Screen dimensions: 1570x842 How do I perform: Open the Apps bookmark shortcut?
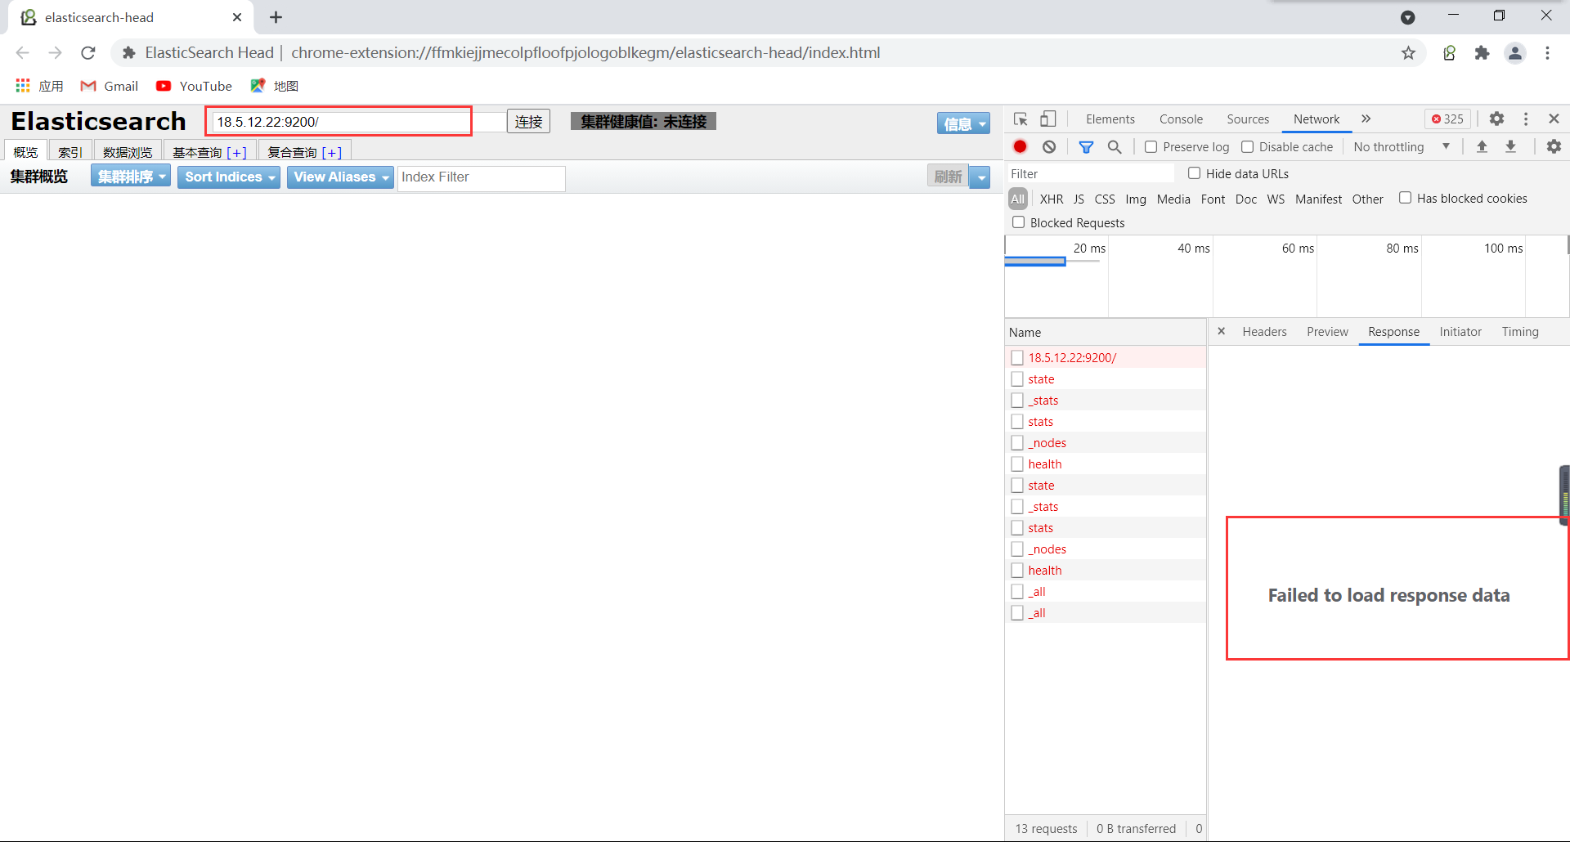[x=39, y=86]
